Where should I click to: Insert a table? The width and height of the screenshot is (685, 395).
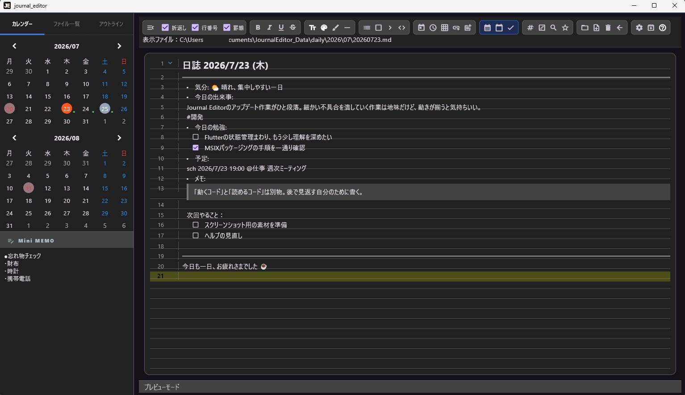444,28
